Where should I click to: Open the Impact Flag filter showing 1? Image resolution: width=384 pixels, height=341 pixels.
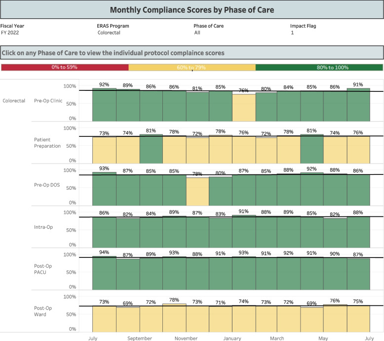(x=292, y=33)
